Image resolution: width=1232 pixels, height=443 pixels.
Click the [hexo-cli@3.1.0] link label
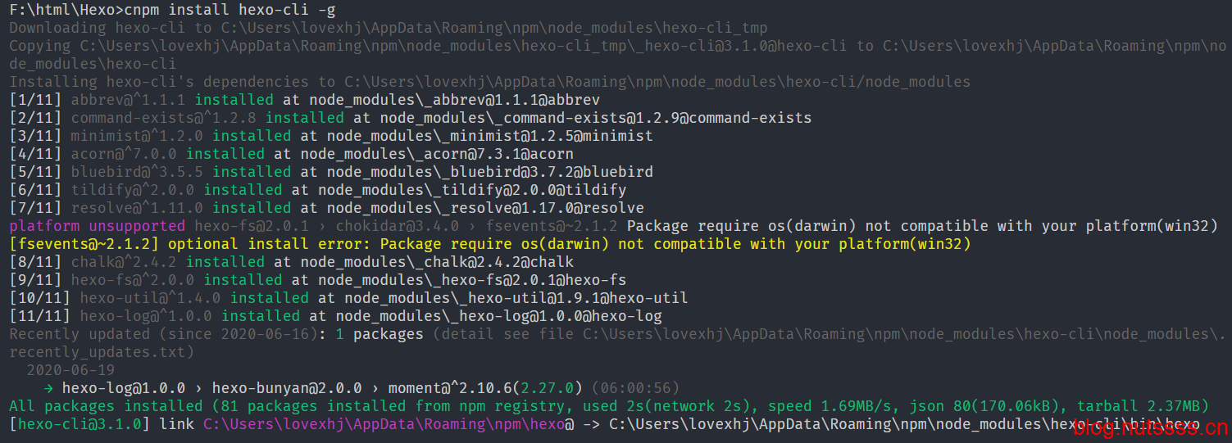tap(80, 424)
